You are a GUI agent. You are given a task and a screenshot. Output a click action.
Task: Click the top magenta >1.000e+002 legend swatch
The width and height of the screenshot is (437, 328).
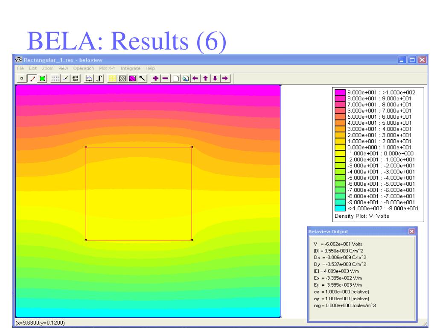pos(340,92)
